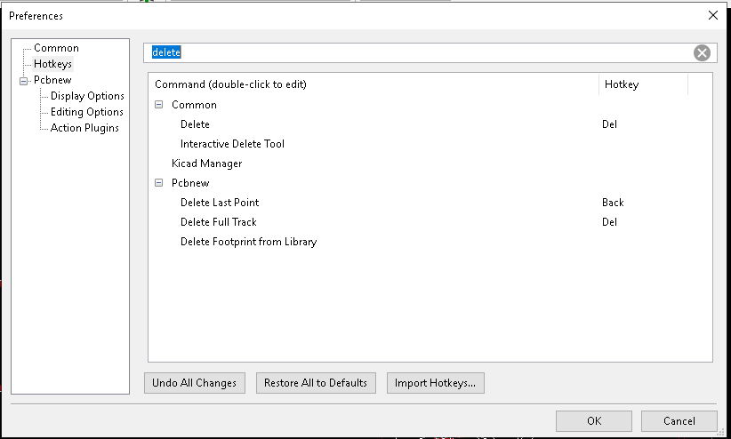Image resolution: width=731 pixels, height=439 pixels.
Task: Collapse the Pcbnew command group
Action: [158, 183]
